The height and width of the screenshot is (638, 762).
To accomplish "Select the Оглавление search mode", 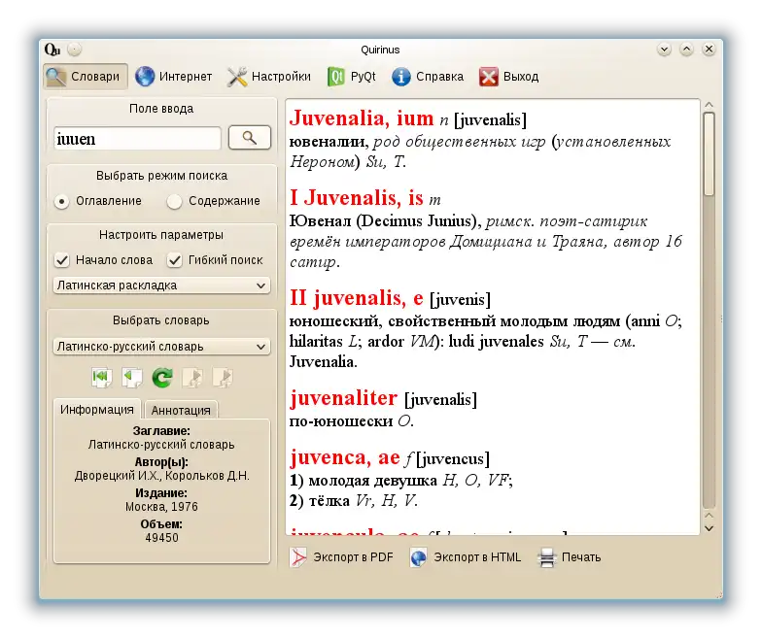I will tap(99, 201).
